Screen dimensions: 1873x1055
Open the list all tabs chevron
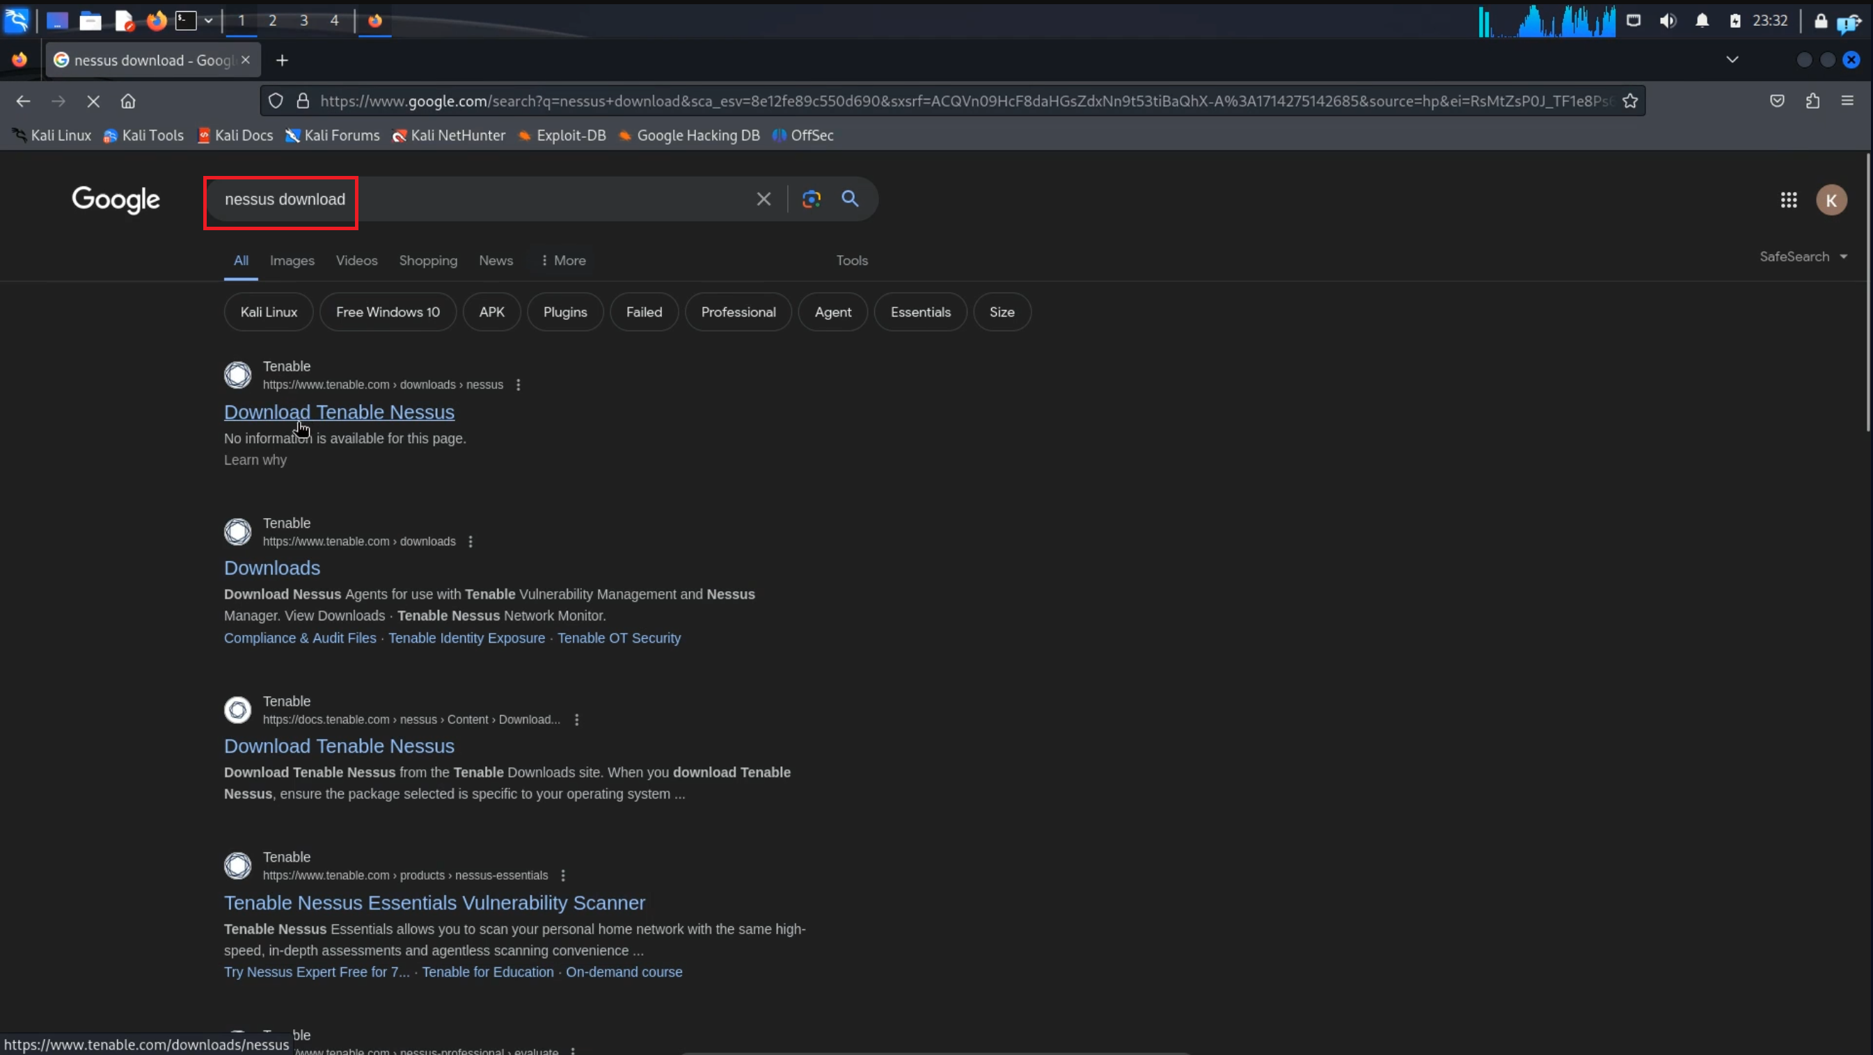[1732, 60]
